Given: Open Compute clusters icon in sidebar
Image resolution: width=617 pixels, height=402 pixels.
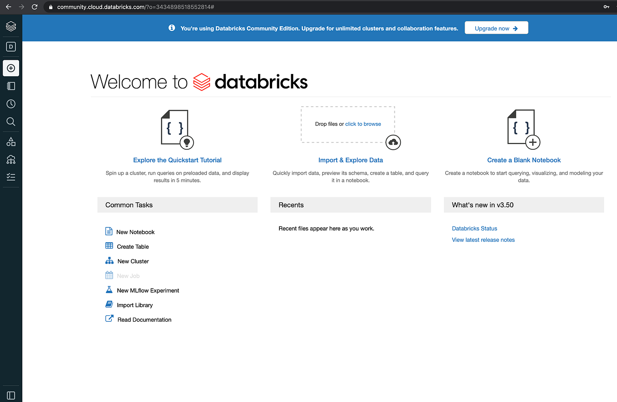Looking at the screenshot, I should [11, 160].
